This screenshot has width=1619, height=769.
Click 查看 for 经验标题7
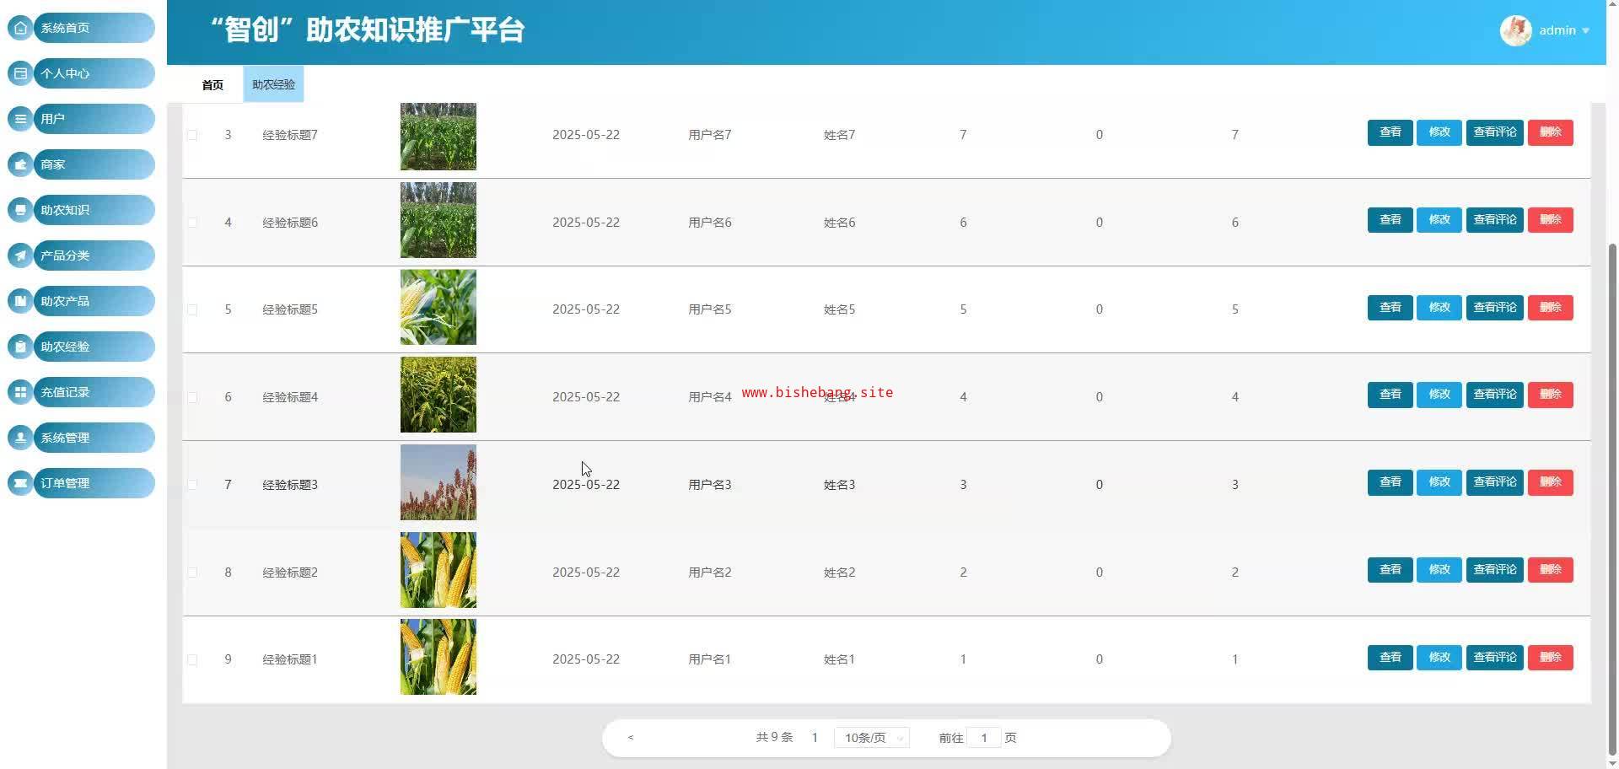click(x=1390, y=132)
